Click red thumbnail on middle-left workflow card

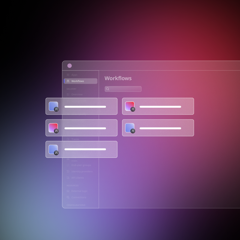coord(53,127)
